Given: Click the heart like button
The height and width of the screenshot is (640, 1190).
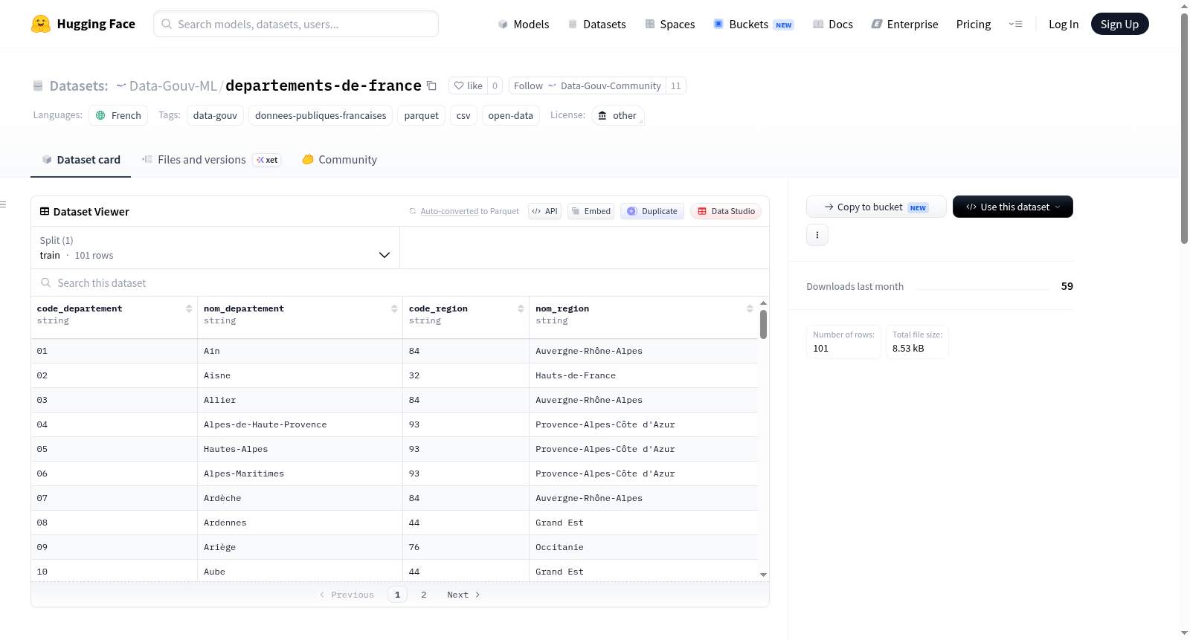Looking at the screenshot, I should tap(469, 85).
